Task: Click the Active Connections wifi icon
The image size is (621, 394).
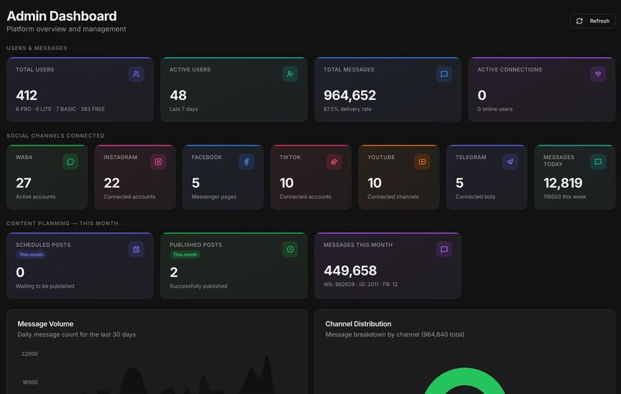Action: point(598,74)
